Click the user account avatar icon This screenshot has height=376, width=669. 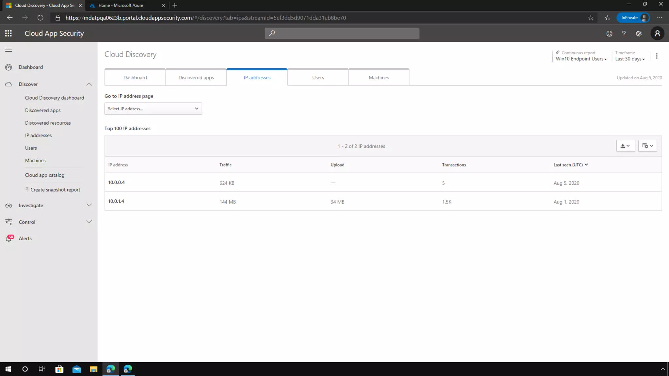657,34
